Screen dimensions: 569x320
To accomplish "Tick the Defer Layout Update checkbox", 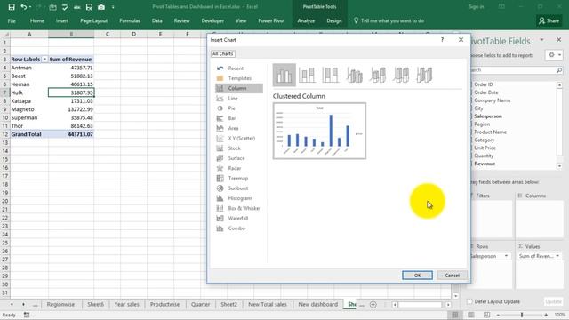I will click(x=469, y=301).
